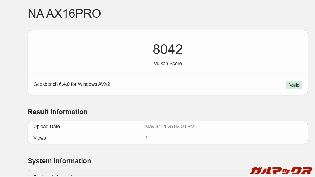Select the Vulkan Score value 8042
The height and width of the screenshot is (177, 315).
(168, 49)
